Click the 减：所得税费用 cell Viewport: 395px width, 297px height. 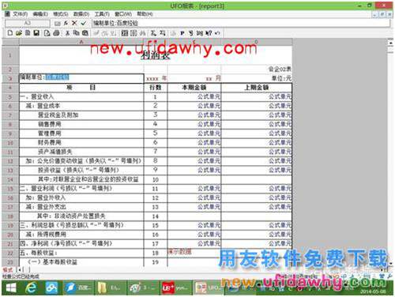coord(81,235)
